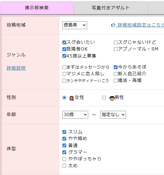Click the man emoji icon next to 男性
The height and width of the screenshot is (175, 164).
pos(112,98)
